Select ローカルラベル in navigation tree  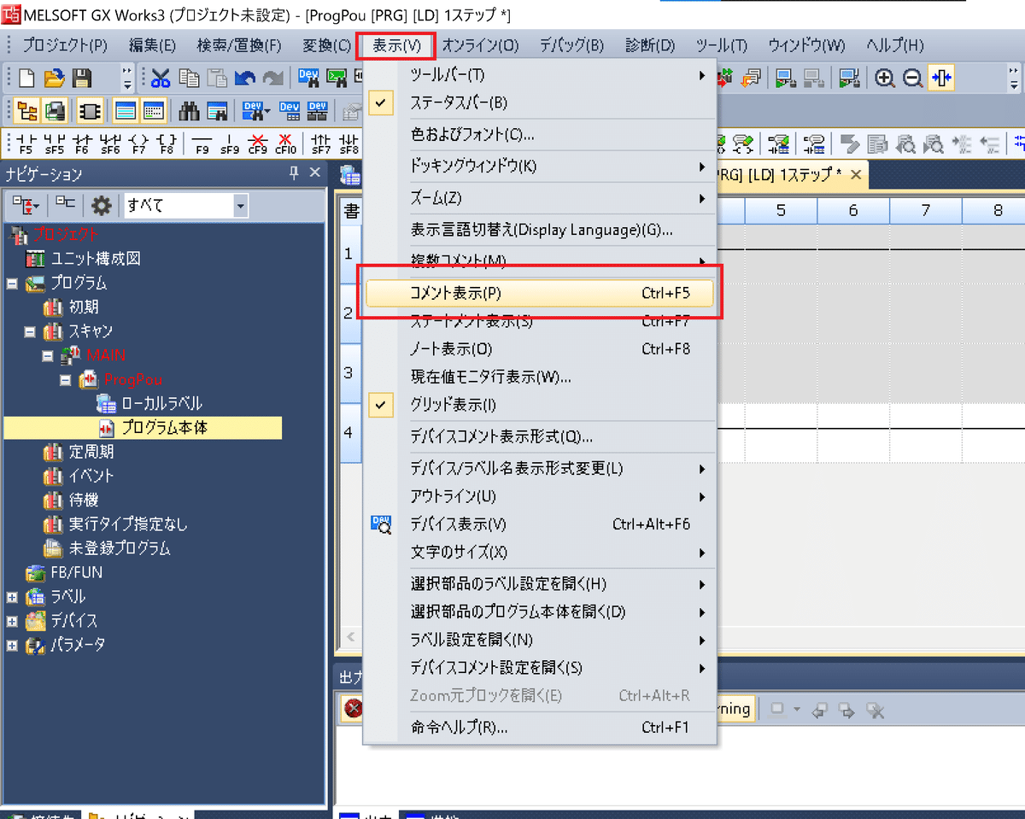pyautogui.click(x=161, y=404)
